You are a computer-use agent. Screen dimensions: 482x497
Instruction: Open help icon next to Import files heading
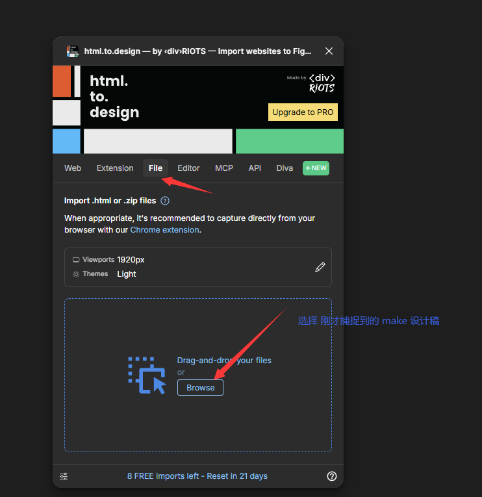[x=165, y=201]
